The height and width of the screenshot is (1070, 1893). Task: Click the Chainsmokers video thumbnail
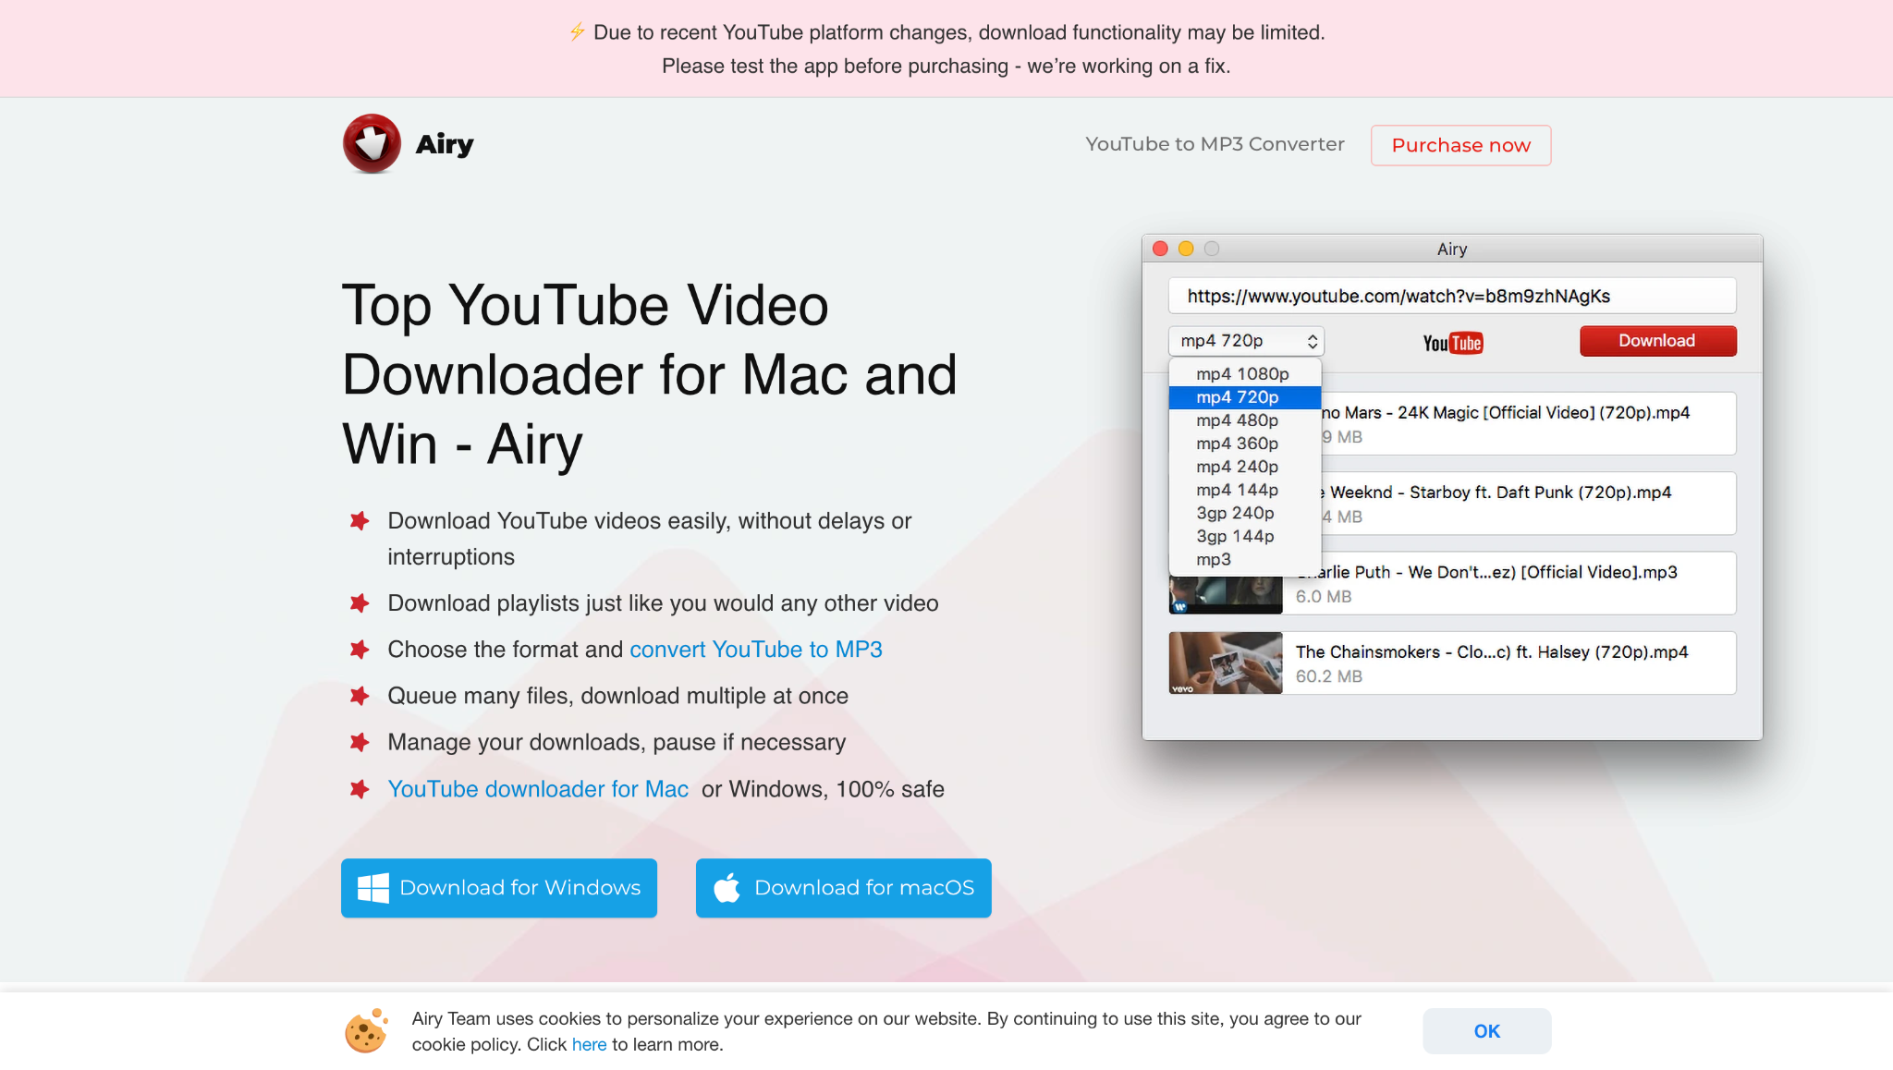coord(1225,663)
